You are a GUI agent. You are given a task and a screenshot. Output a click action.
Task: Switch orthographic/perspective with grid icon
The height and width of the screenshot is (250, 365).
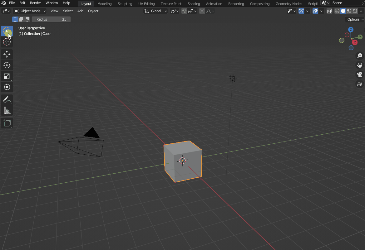[x=360, y=84]
